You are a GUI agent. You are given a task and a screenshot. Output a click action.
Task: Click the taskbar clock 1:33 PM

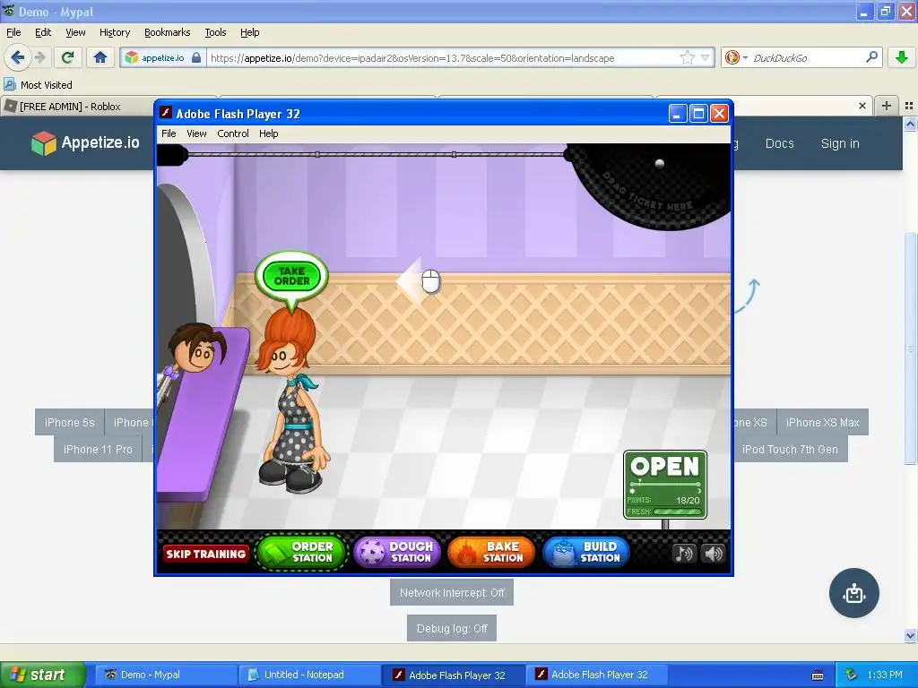click(x=885, y=675)
